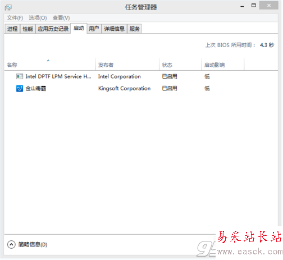283x260 pixels.
Task: Click the Intel DPTF LPM Service icon
Action: pyautogui.click(x=20, y=76)
